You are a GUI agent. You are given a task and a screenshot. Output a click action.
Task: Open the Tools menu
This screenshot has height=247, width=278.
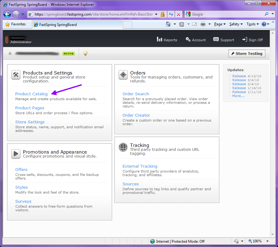(252, 24)
